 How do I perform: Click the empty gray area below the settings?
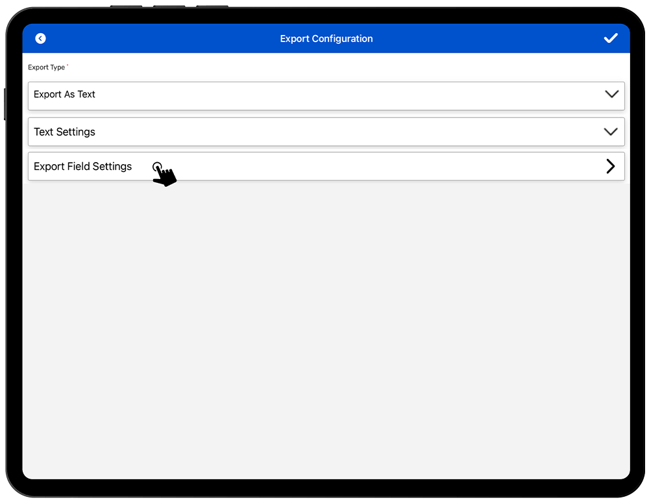326,324
